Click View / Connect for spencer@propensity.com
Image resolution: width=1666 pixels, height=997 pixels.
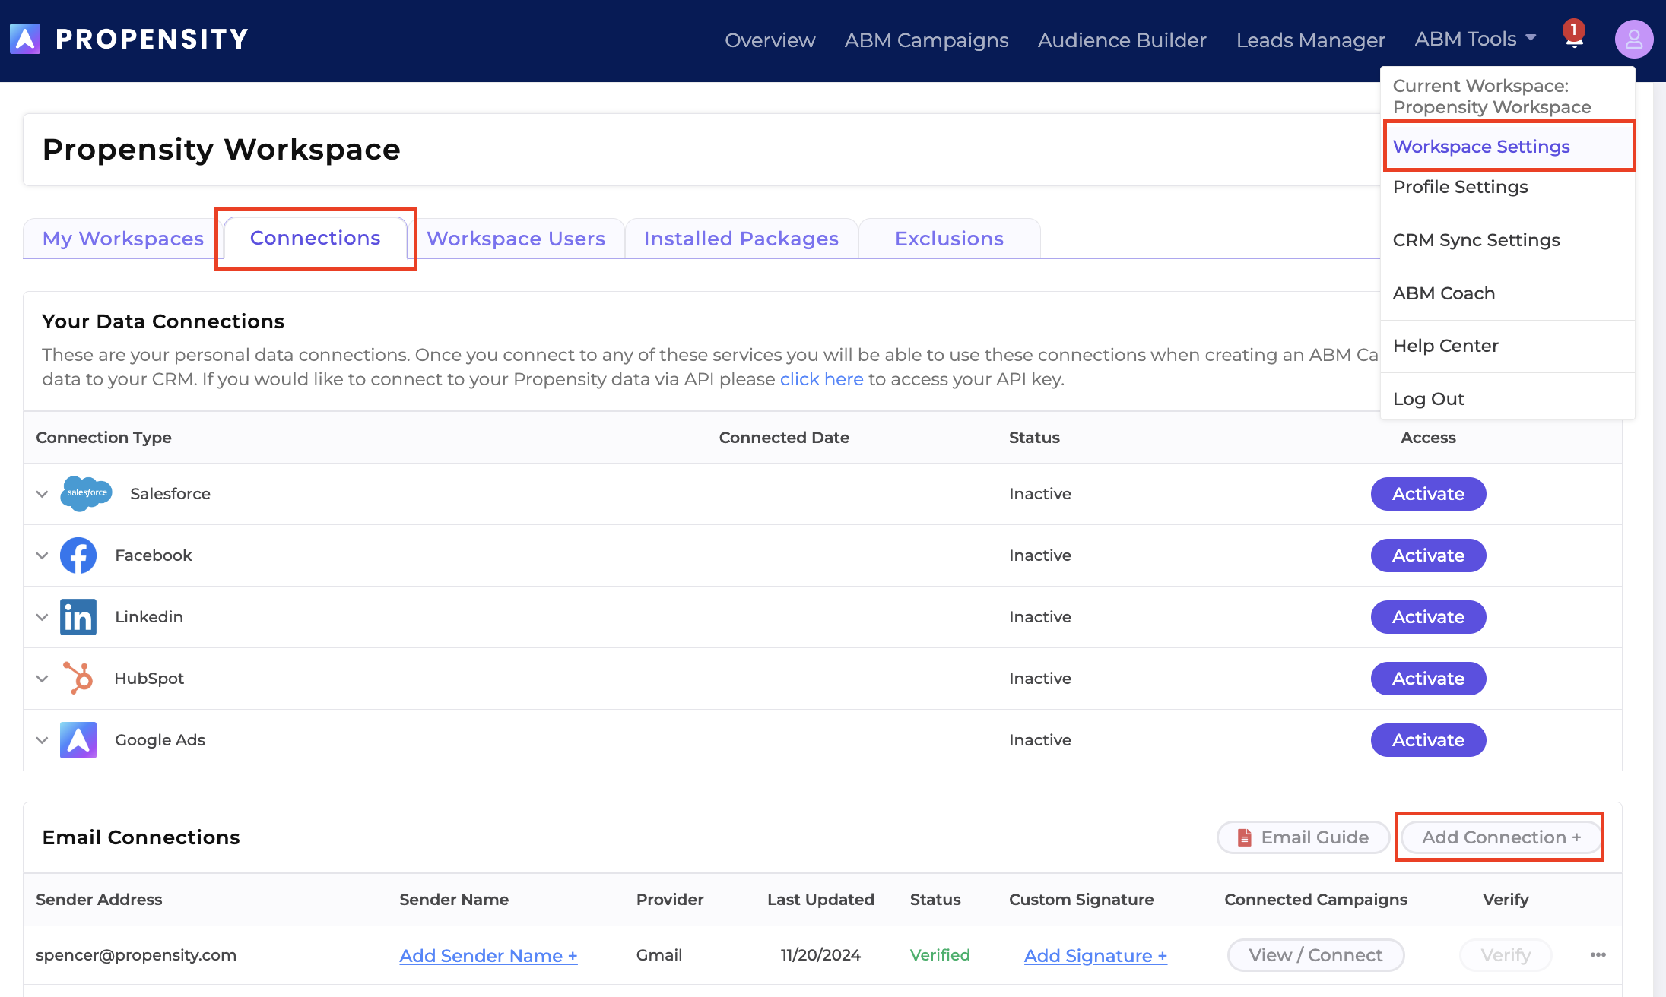(1315, 955)
